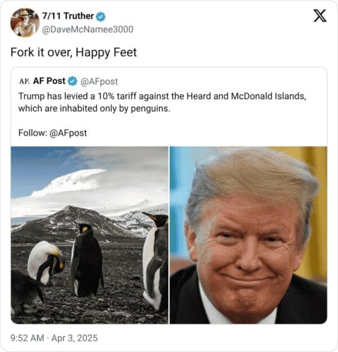Open the smiling man portrait thumbnail
This screenshot has width=338, height=352.
(x=248, y=235)
